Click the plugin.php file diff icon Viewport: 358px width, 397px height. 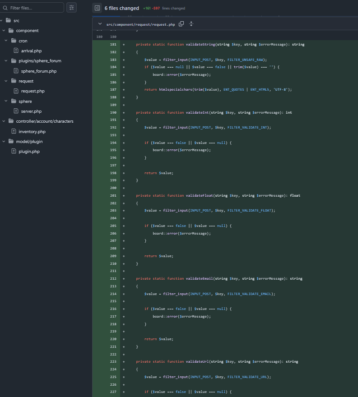pyautogui.click(x=14, y=151)
